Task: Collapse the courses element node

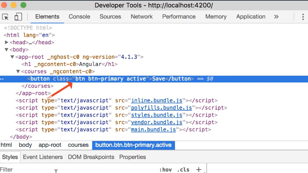Action: coord(18,71)
